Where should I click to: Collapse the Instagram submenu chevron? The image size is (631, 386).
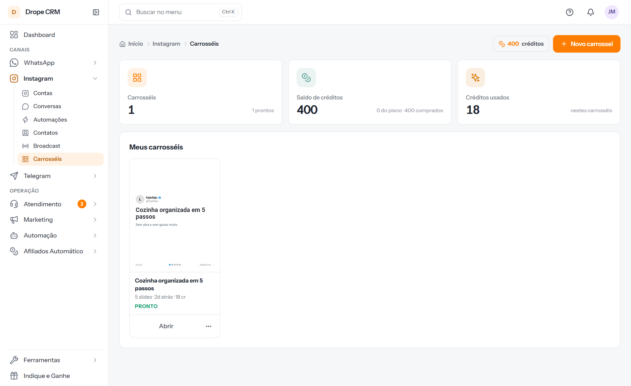(95, 79)
